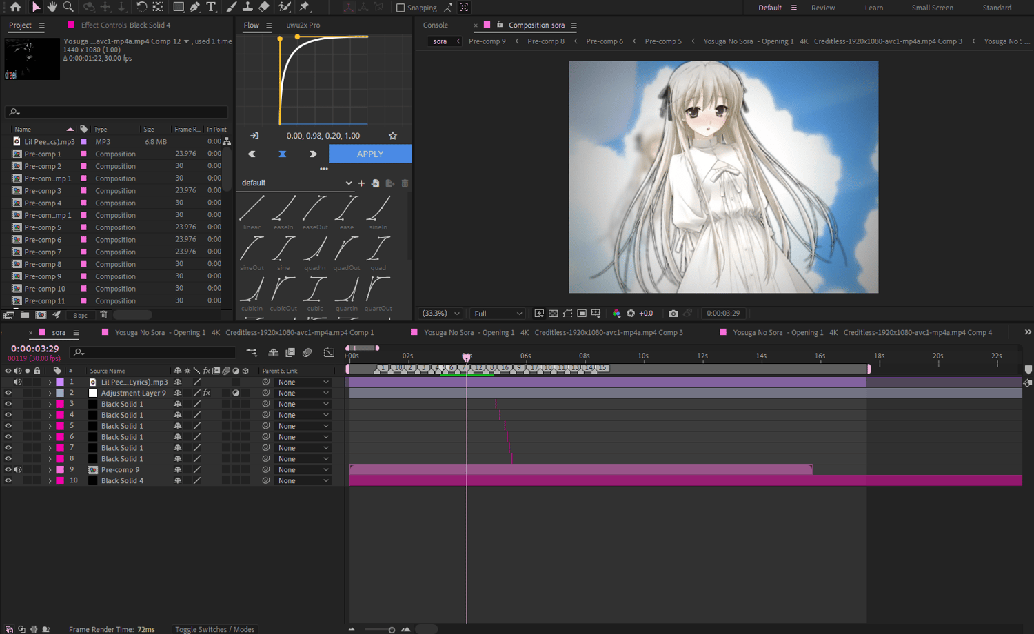Screen dimensions: 1034x634
Task: Open the Show Channel color management icon
Action: [616, 314]
